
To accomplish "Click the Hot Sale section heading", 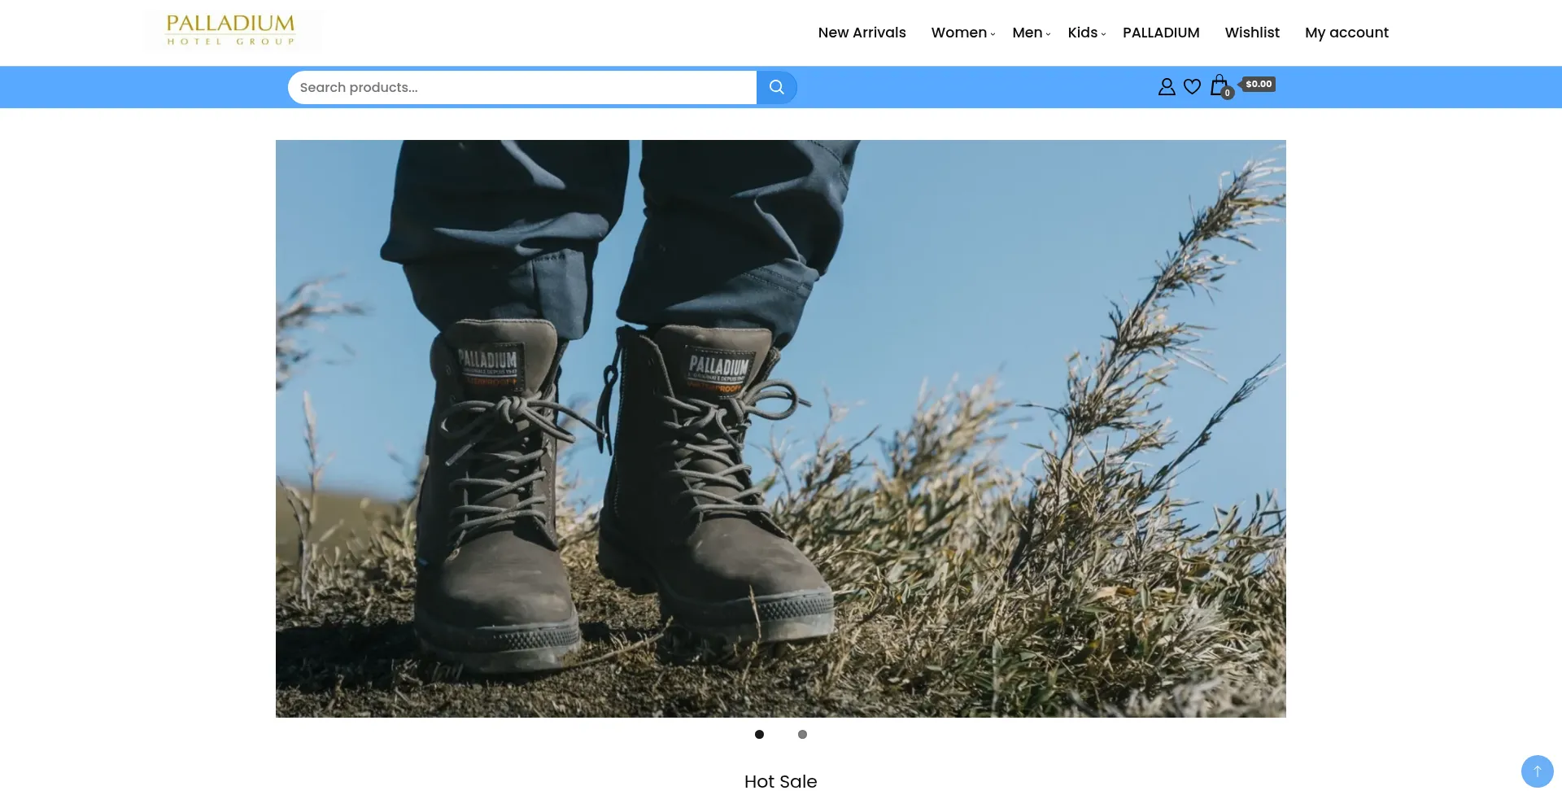I will 780,781.
